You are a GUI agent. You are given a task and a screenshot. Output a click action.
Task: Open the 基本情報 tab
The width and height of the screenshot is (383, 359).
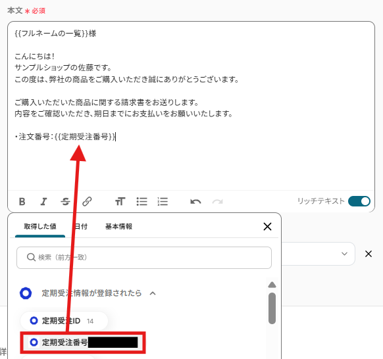pos(118,226)
